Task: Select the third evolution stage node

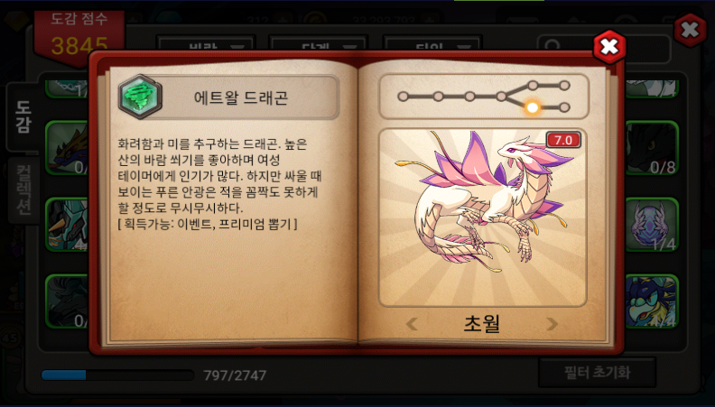Action: pyautogui.click(x=469, y=97)
